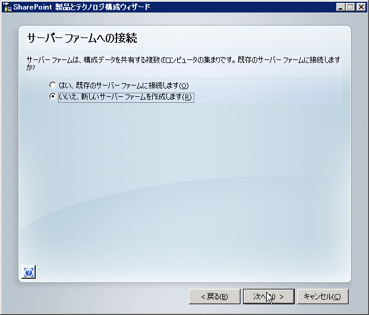Click the heading 'サーバー ファームへの接続'
This screenshot has width=369, height=315.
click(x=82, y=39)
